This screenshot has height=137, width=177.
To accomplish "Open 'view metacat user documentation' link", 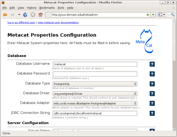I will [58, 23].
